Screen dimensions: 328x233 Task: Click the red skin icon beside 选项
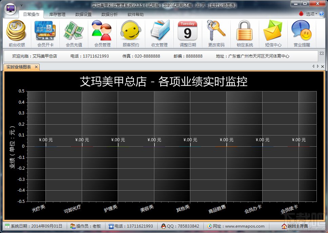301,14
